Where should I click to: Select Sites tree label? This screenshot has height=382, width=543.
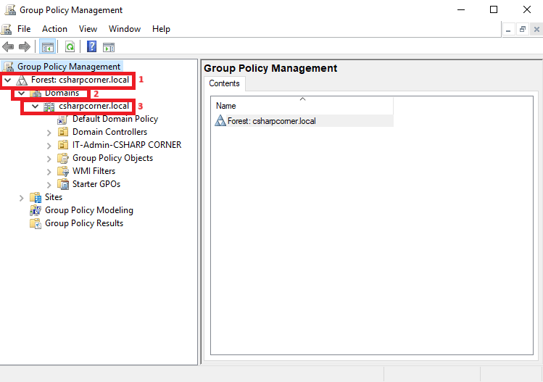(x=54, y=197)
